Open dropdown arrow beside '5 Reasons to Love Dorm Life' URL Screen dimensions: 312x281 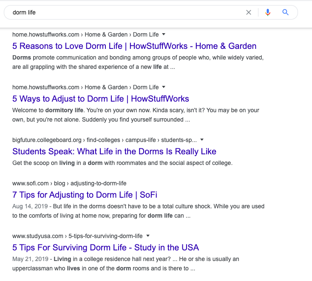[x=164, y=34]
